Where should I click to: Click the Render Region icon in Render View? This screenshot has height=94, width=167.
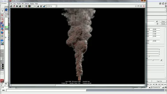[x=14, y=6]
